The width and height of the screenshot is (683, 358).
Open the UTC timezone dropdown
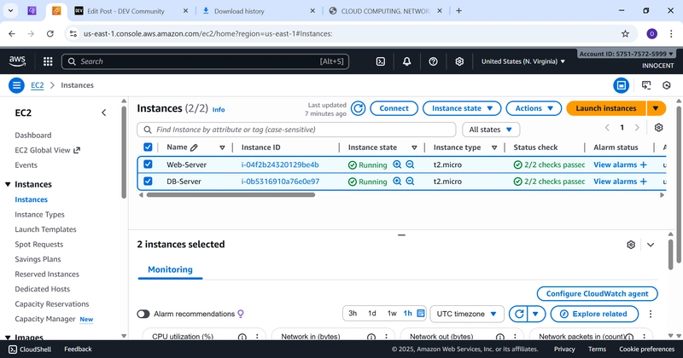point(467,314)
